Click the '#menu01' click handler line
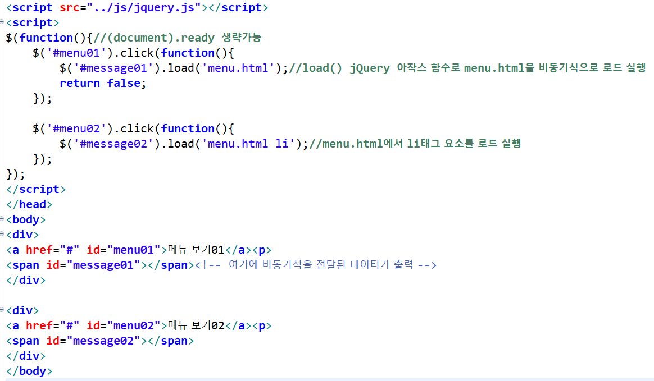The height and width of the screenshot is (381, 654). (x=134, y=53)
